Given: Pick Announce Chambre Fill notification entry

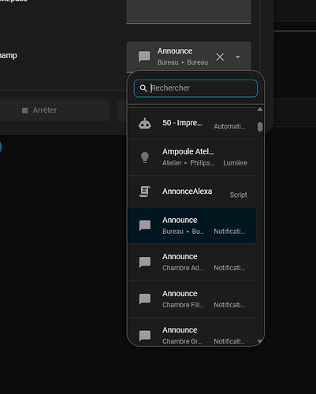Looking at the screenshot, I should coord(192,299).
